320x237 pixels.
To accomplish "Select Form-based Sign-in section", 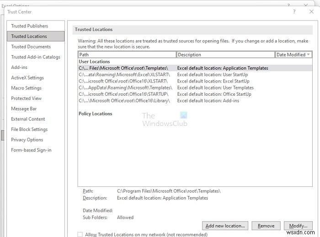I will coord(31,150).
